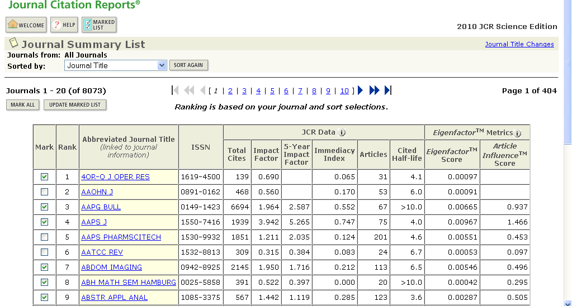Open AAPG BULL journal link

click(x=101, y=207)
